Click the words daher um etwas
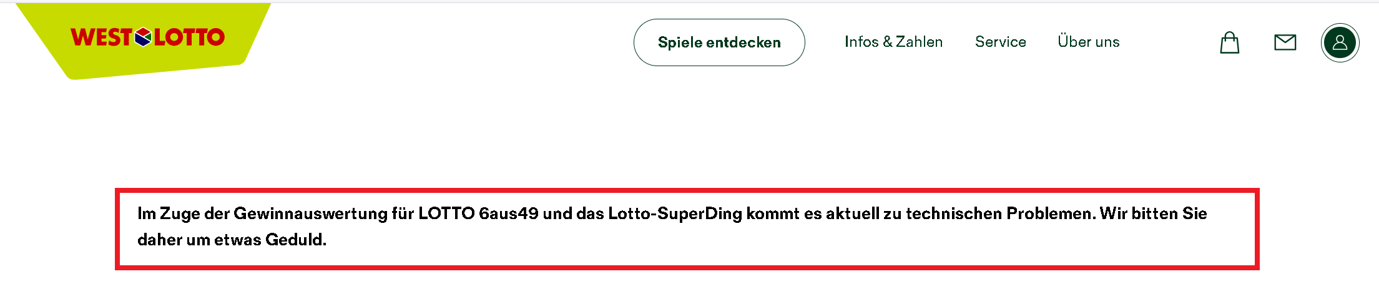The height and width of the screenshot is (299, 1379). point(199,240)
